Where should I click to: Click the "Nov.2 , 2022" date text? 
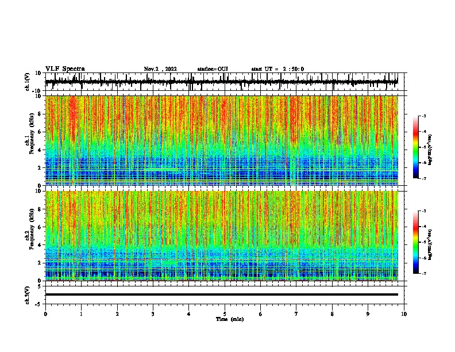coord(160,69)
